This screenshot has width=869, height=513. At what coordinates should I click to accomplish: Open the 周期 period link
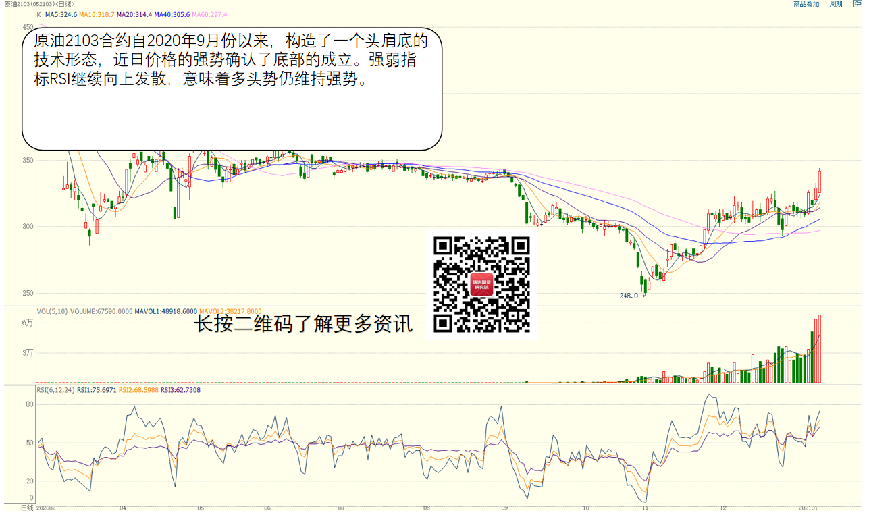pos(836,4)
